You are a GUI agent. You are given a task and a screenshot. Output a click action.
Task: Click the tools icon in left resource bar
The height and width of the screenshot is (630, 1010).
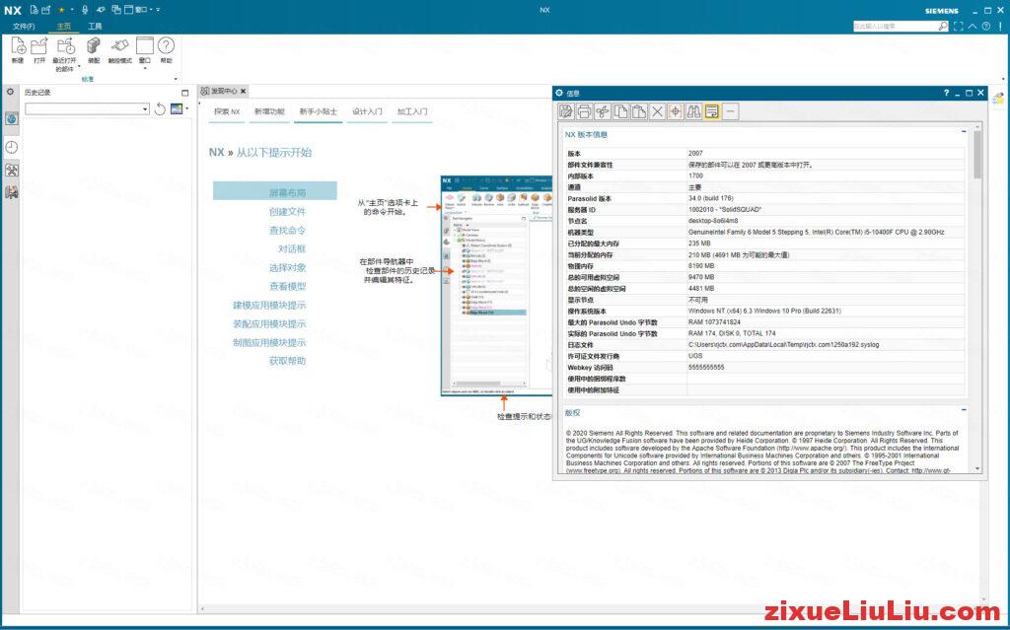click(12, 170)
